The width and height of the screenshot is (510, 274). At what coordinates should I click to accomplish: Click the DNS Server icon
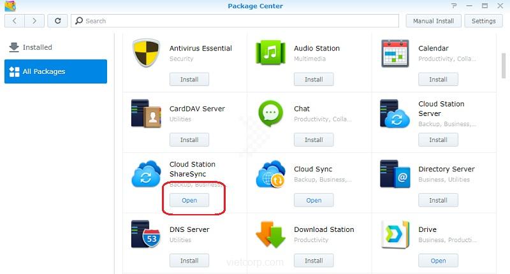(147, 234)
